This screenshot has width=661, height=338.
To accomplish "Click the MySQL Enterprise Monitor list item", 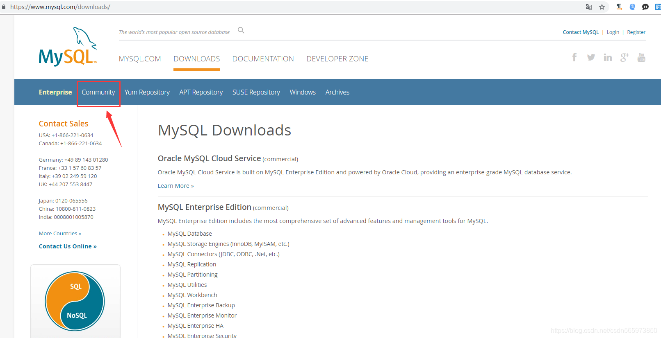I will [x=202, y=315].
